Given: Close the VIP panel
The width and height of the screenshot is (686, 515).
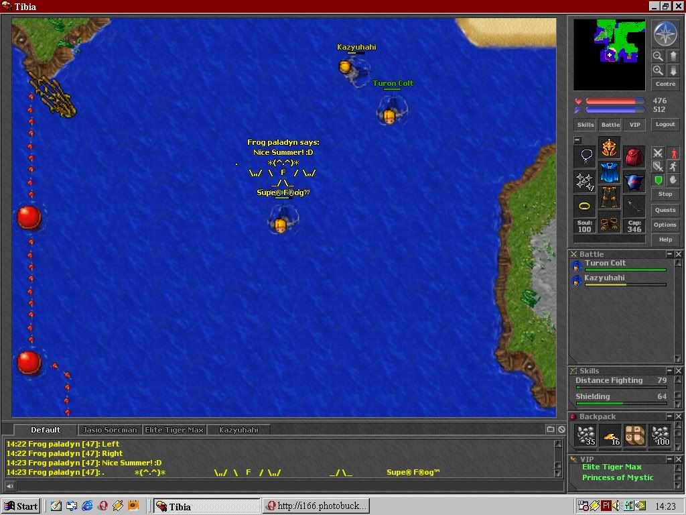Looking at the screenshot, I should 678,459.
